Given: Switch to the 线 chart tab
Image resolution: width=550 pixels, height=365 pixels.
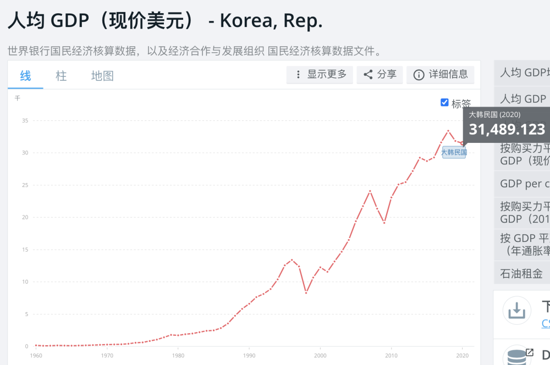Looking at the screenshot, I should coord(25,76).
